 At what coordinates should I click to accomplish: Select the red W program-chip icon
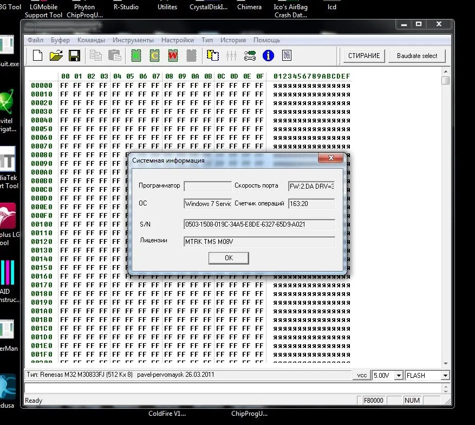174,55
